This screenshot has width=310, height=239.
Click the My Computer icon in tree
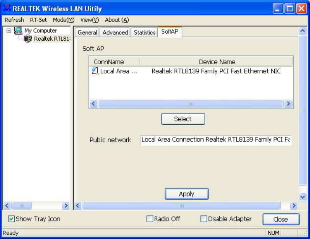(x=18, y=31)
